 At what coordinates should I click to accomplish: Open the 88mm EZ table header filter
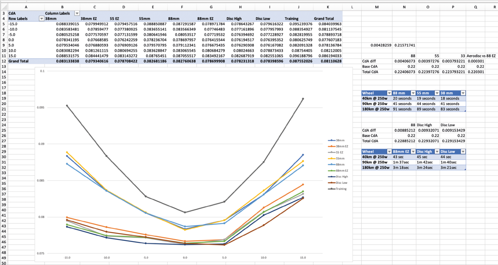(413, 151)
